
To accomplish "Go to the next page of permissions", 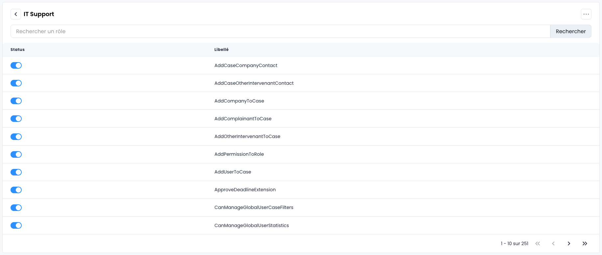I will point(569,243).
